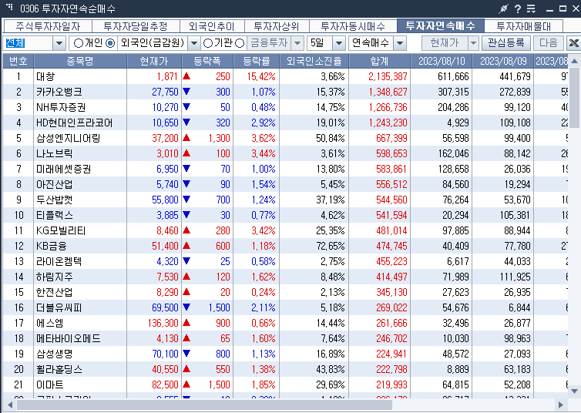Sort by the 종목명 column header
581x413 pixels.
80,61
